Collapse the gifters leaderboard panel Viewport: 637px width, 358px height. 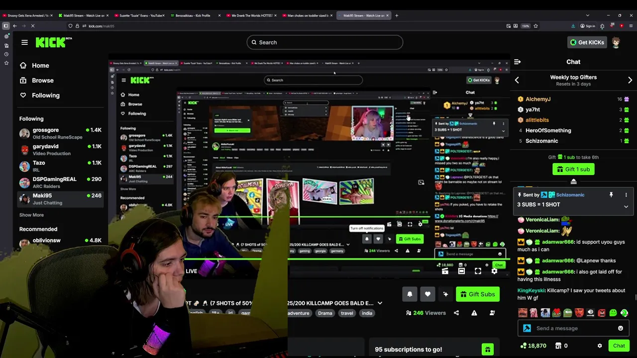(573, 182)
